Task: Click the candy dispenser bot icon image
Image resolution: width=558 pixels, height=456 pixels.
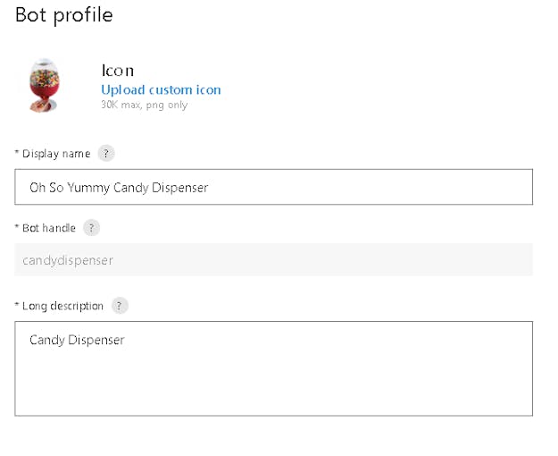Action: tap(44, 86)
